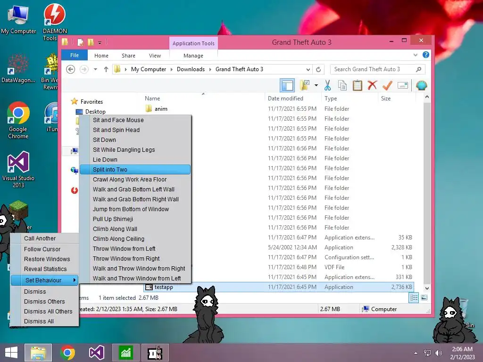Switch to Details view icon in status bar
Viewport: 483px width, 362px height.
(414, 298)
